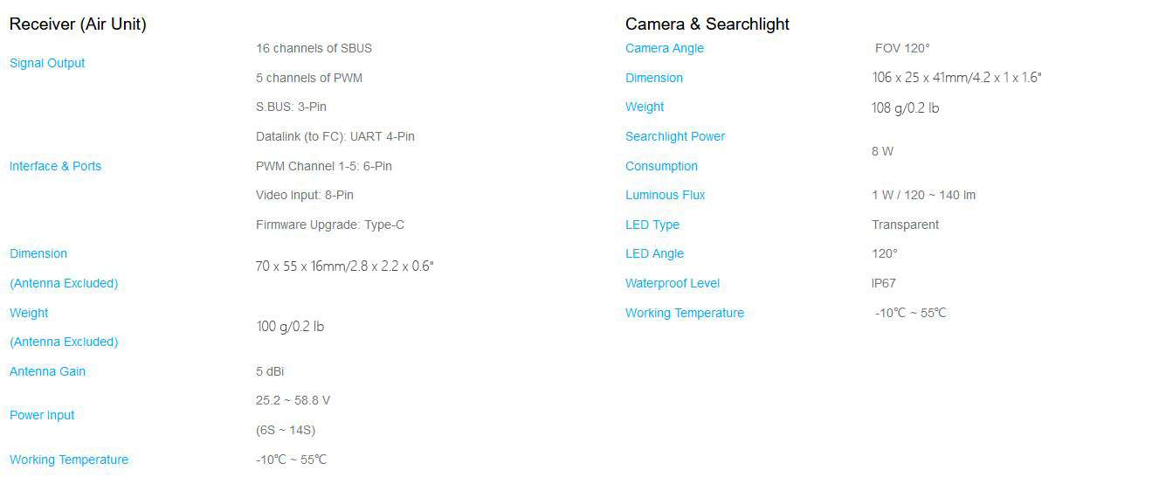Select the IP67 waterproof value
Image resolution: width=1159 pixels, height=491 pixels.
pyautogui.click(x=883, y=283)
